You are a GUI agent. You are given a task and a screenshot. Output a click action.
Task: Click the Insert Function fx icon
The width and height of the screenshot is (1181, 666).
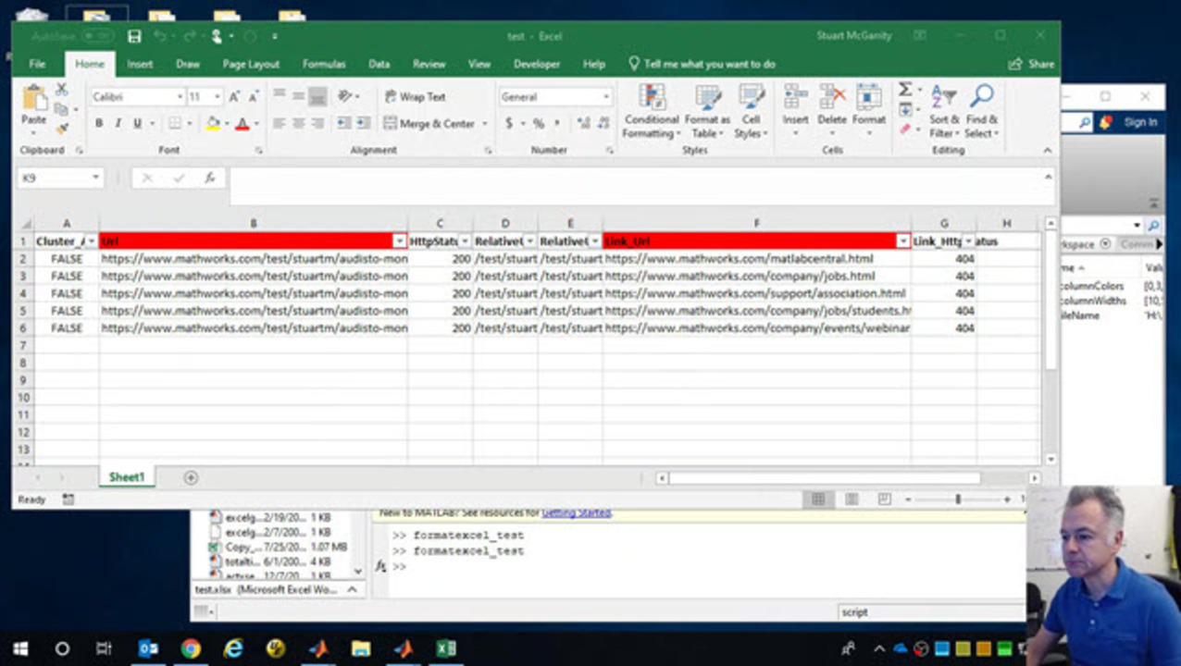[210, 178]
